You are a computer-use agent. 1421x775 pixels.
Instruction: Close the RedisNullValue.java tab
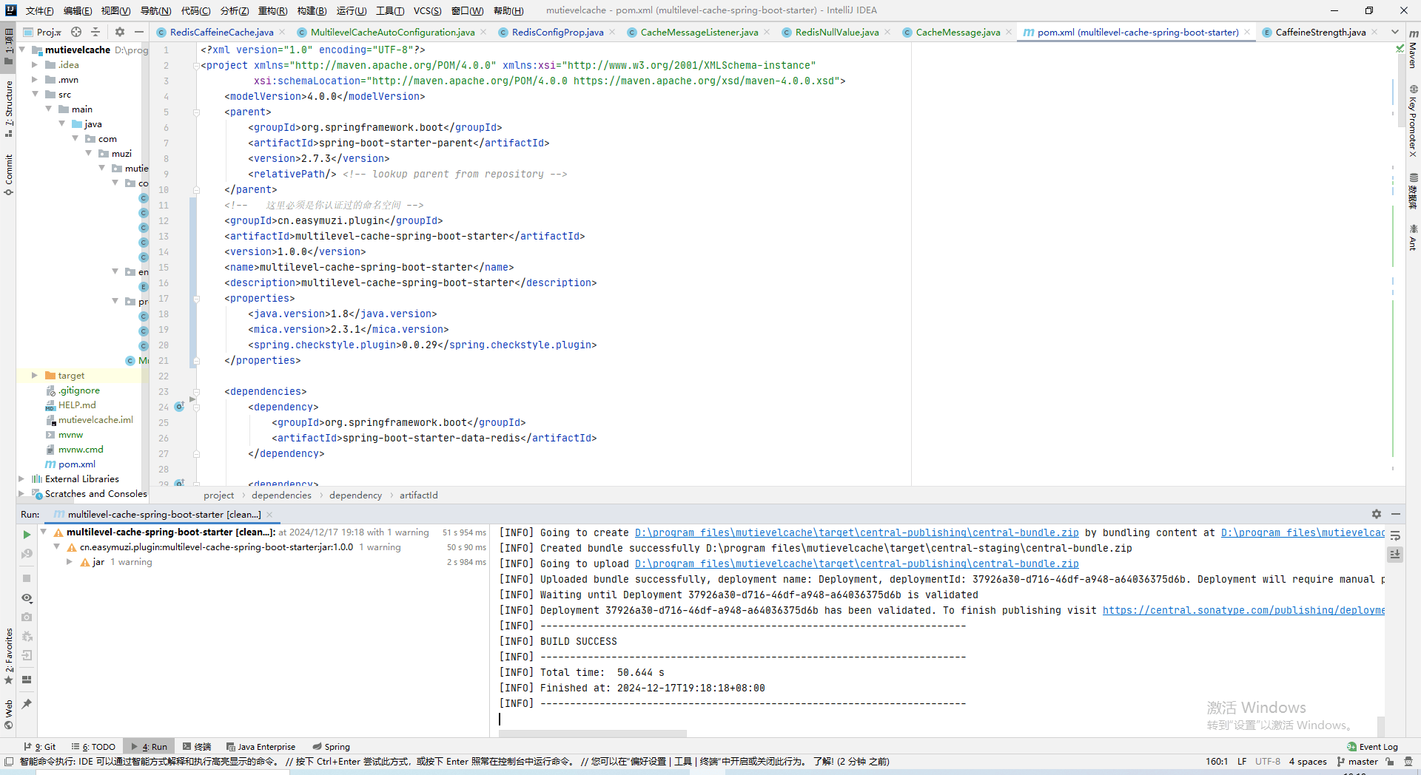(887, 32)
